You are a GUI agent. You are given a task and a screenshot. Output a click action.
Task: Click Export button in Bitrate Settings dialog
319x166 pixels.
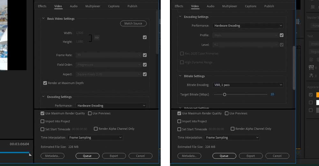click(251, 156)
